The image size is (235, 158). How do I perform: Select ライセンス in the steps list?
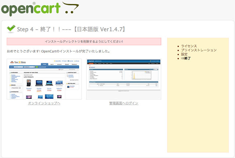(x=189, y=46)
